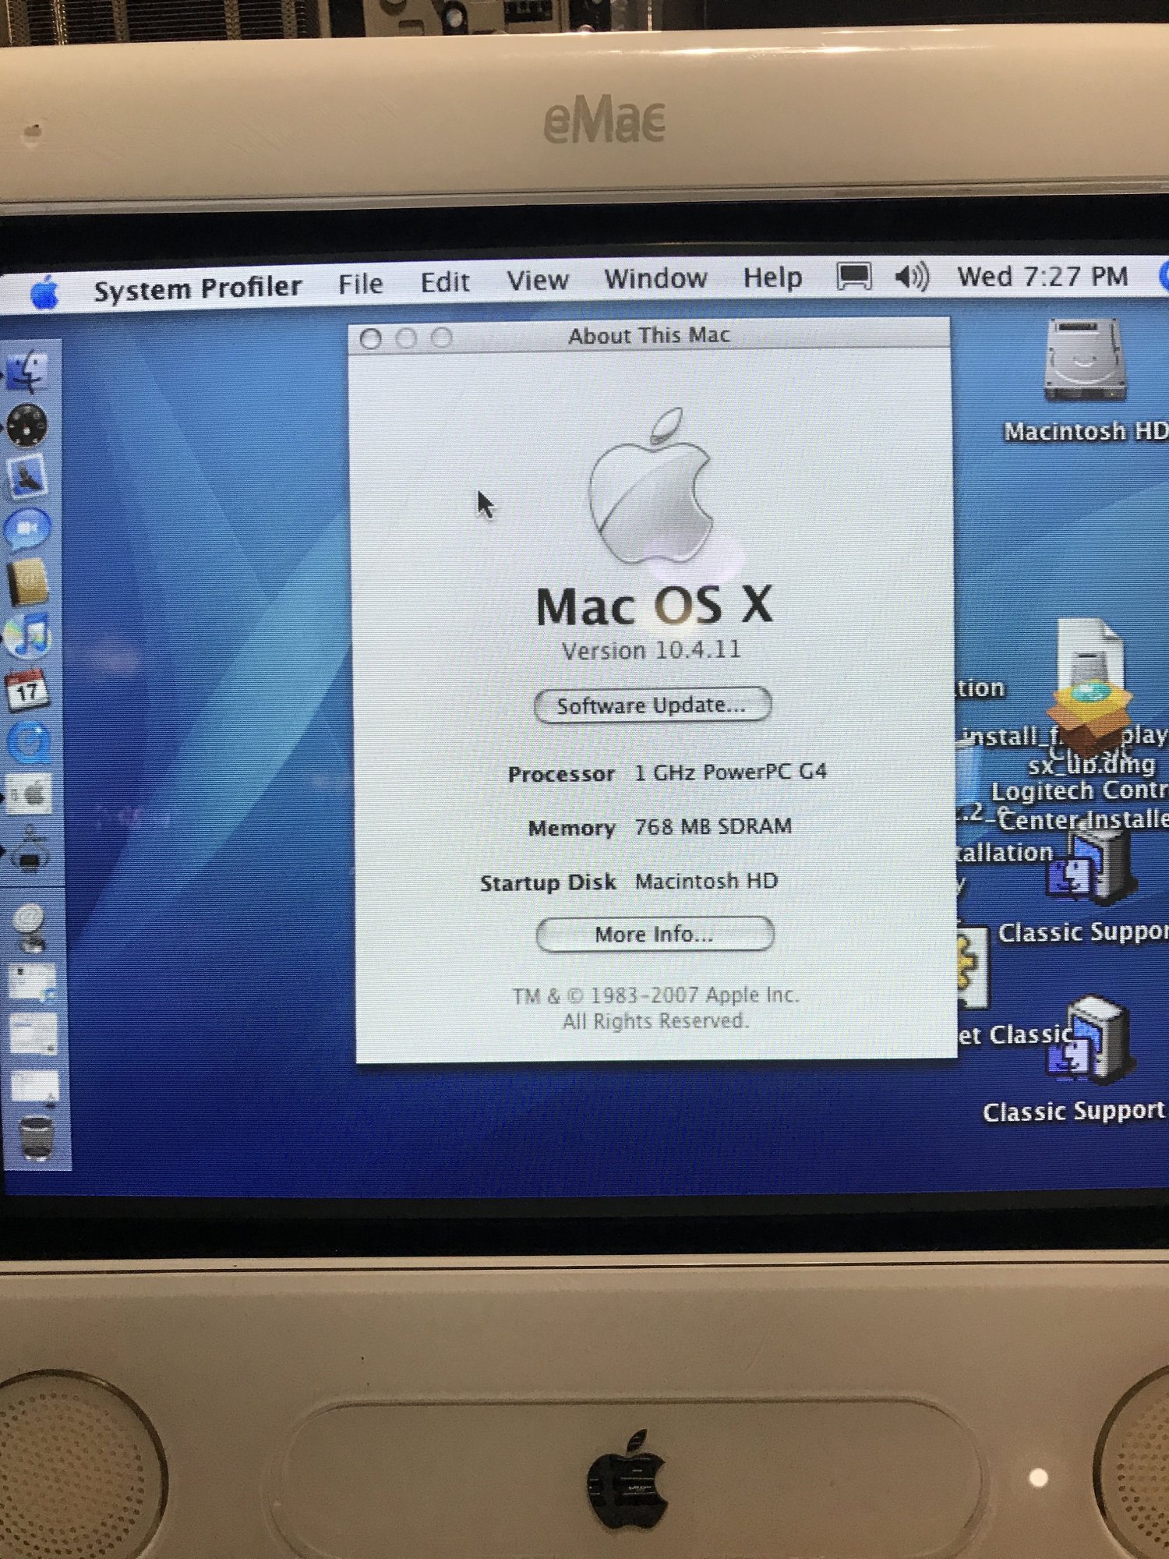Open the Apple menu
Screen dimensions: 1169x1559
44,293
